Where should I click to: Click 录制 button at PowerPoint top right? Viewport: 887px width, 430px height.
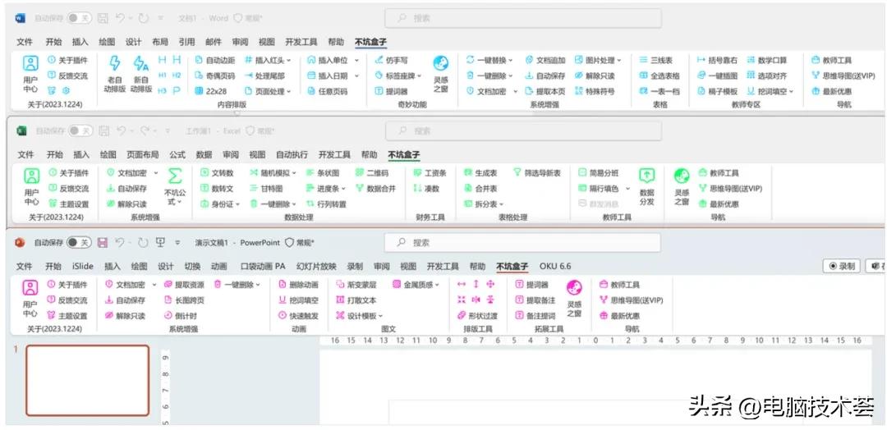tap(841, 266)
